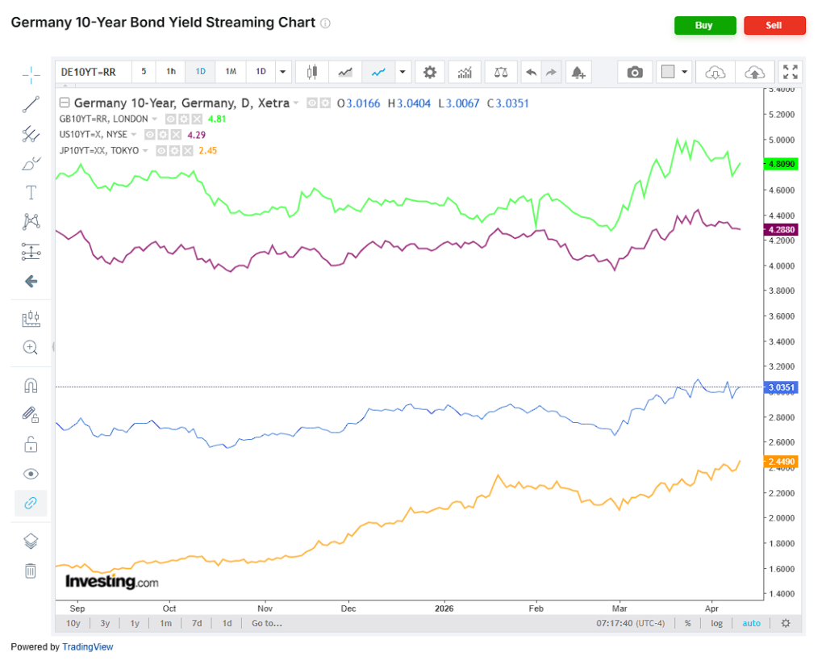826x661 pixels.
Task: Take a chart snapshot with the camera
Action: pos(634,72)
